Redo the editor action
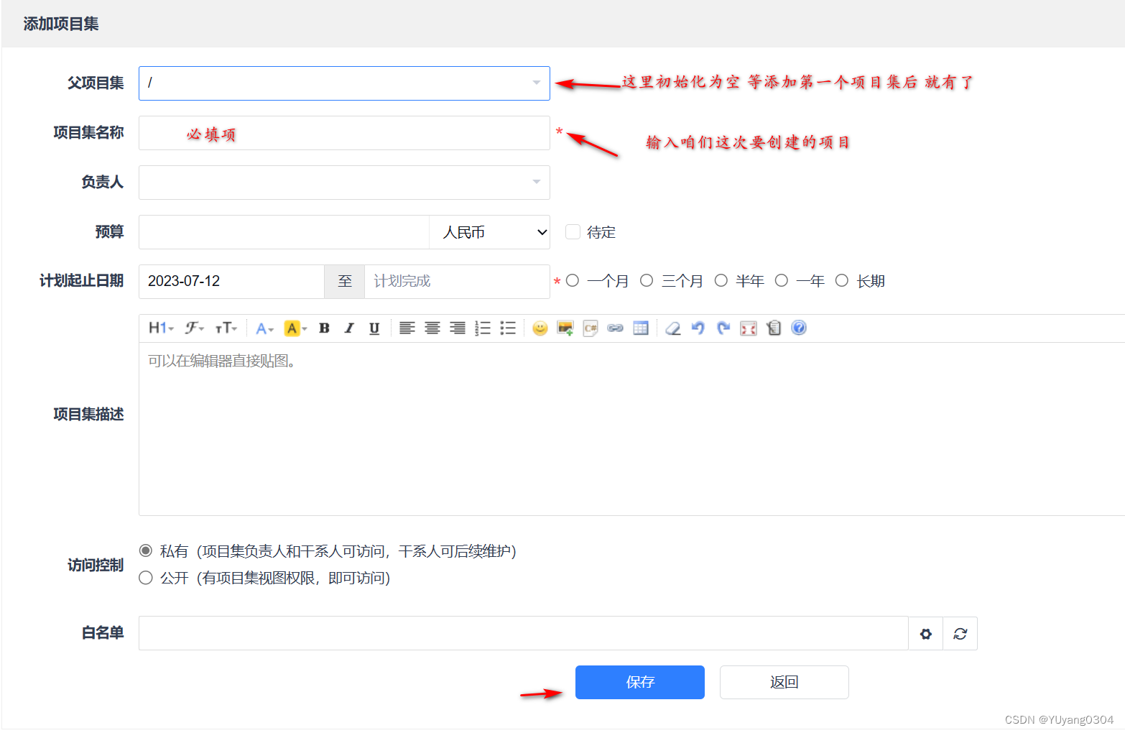This screenshot has height=733, width=1125. [x=723, y=328]
